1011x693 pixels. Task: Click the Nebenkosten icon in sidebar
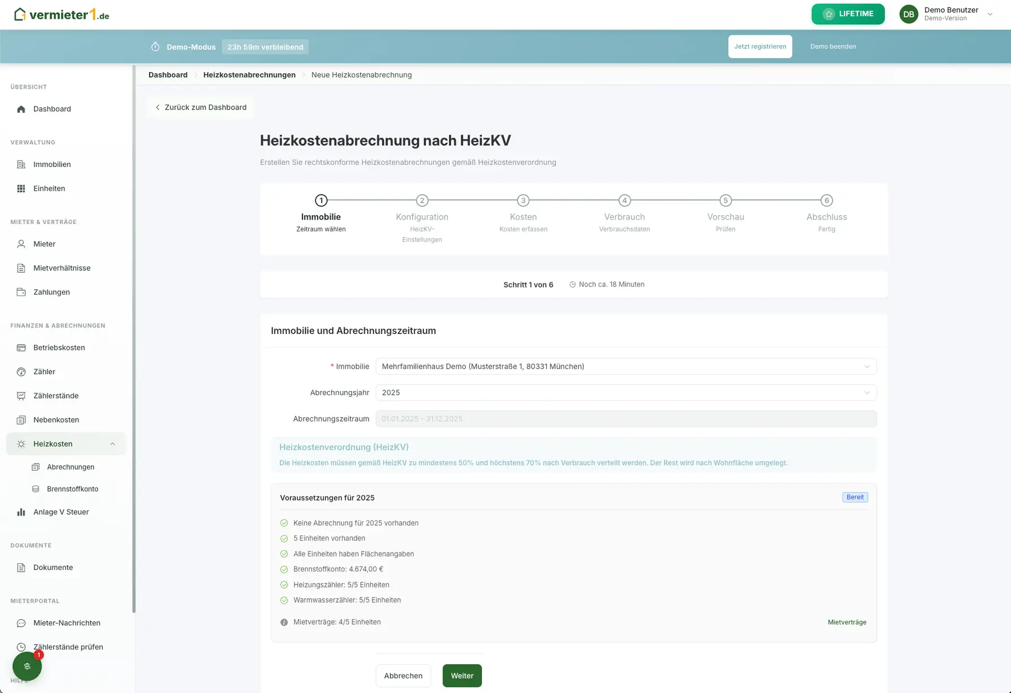click(21, 420)
